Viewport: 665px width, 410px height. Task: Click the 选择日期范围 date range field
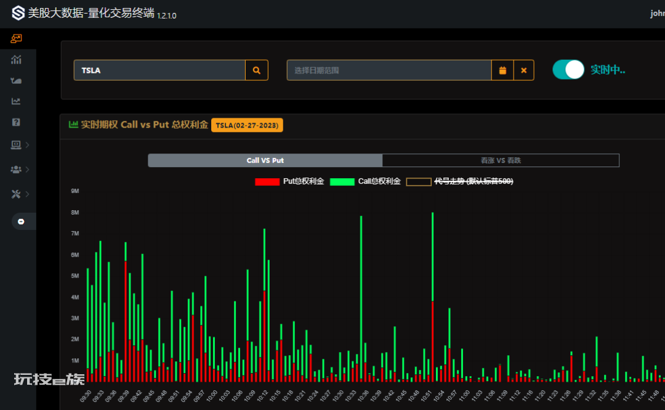coord(389,70)
